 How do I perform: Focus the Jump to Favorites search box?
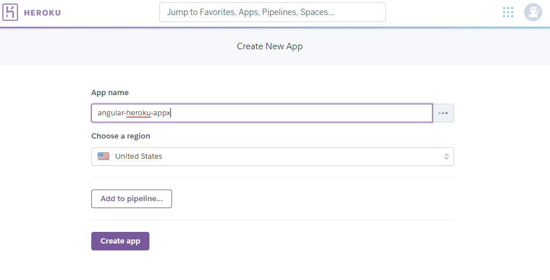[x=273, y=12]
